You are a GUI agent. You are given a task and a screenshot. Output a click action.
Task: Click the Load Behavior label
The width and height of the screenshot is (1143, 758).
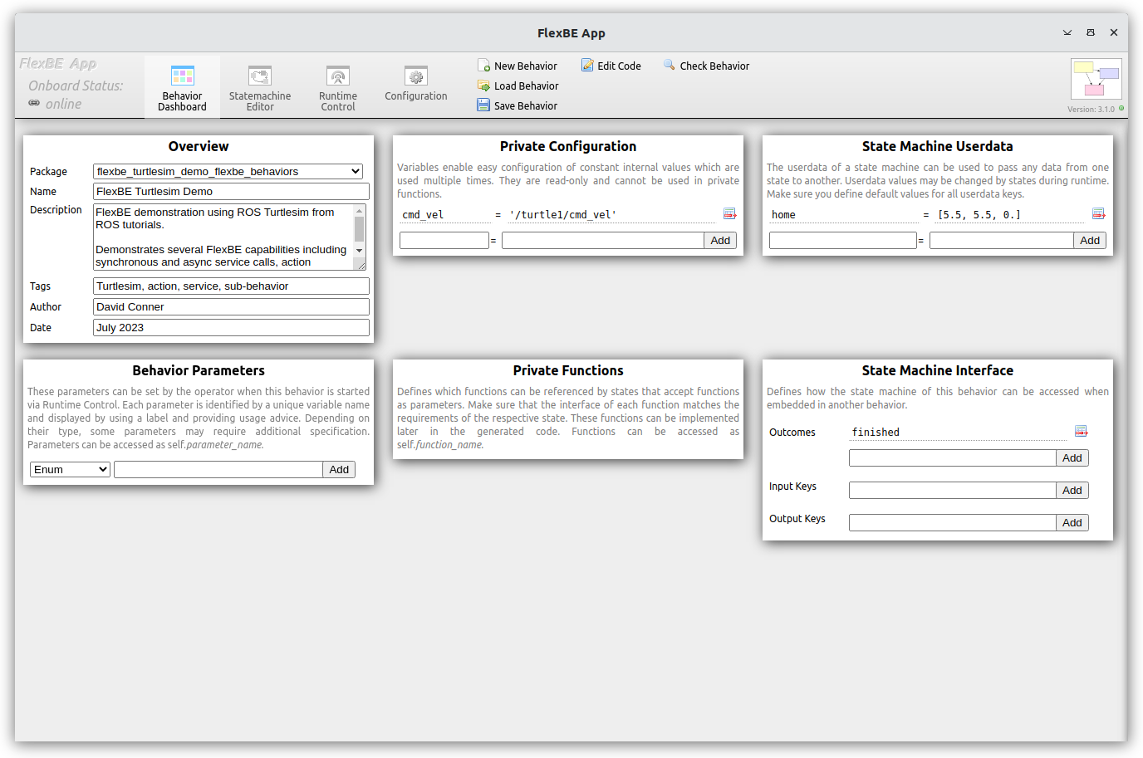pos(527,86)
